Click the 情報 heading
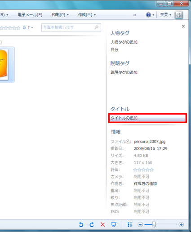Image resolution: width=191 pixels, height=232 pixels. (115, 132)
